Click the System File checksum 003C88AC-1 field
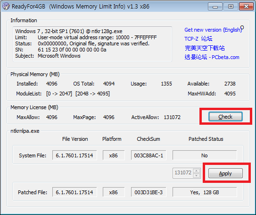Image resolution: width=256 pixels, height=215 pixels. (x=149, y=155)
